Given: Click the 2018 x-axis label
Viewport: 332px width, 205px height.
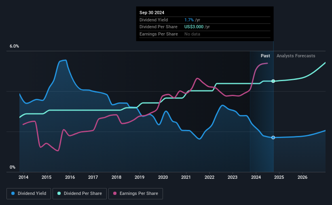Looking at the screenshot, I should pos(116,177).
